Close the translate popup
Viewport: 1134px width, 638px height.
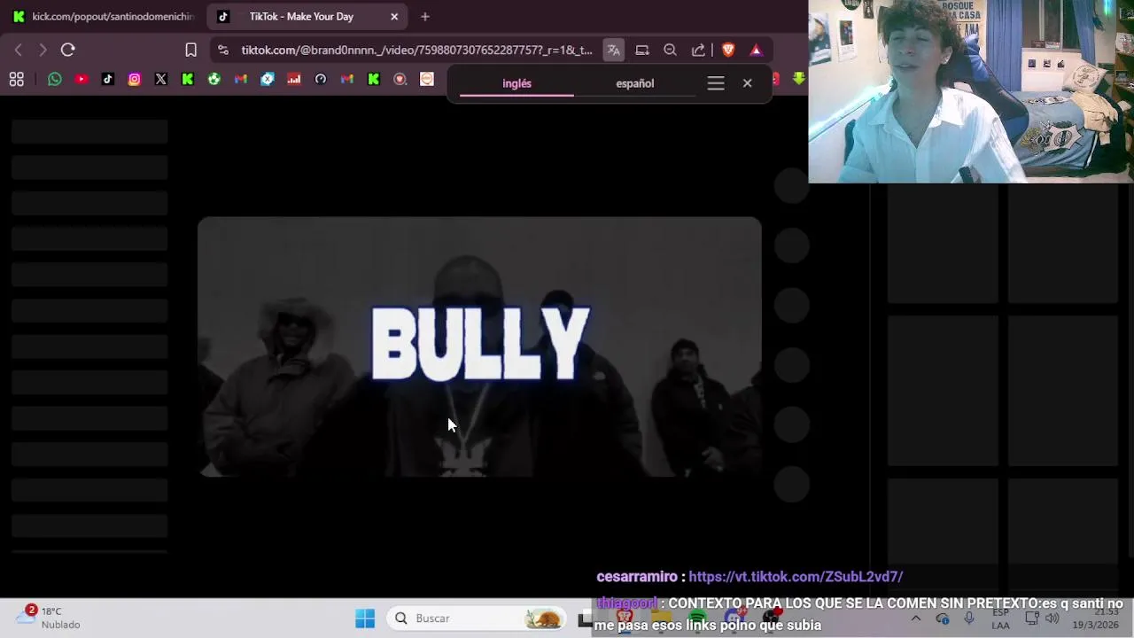748,83
